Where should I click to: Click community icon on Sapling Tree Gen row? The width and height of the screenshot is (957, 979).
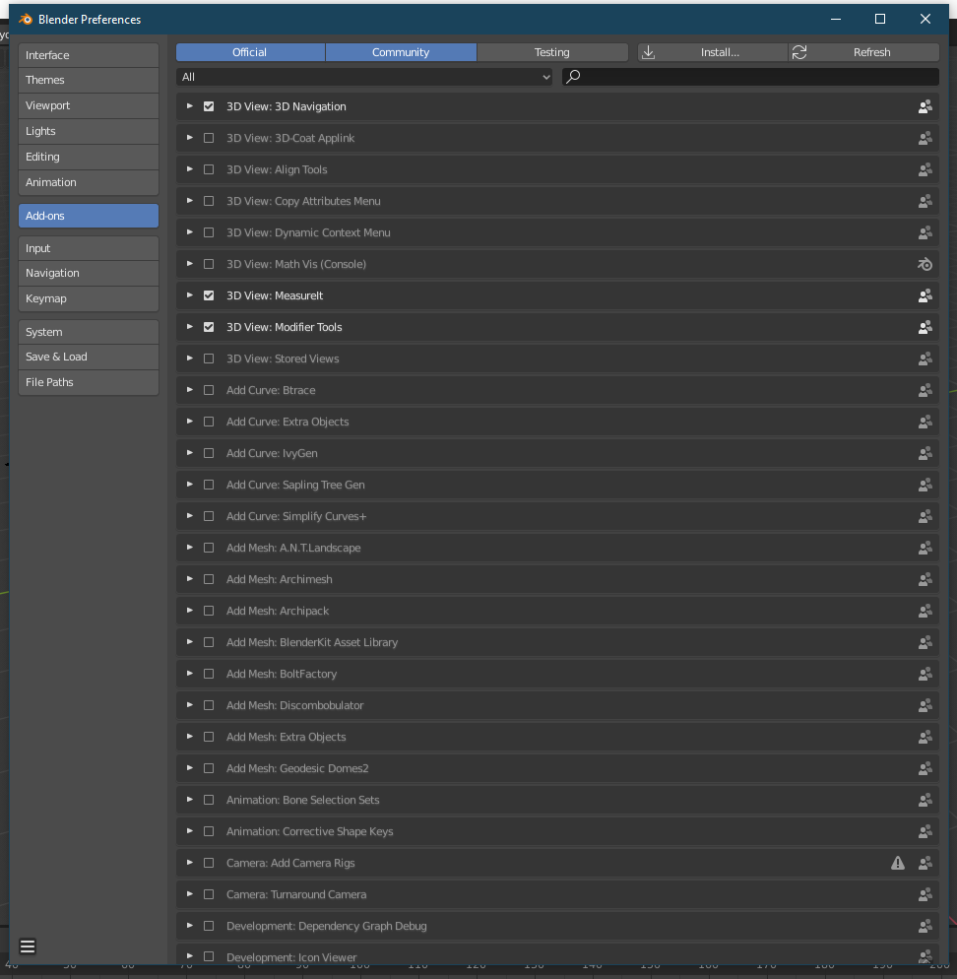[925, 486]
